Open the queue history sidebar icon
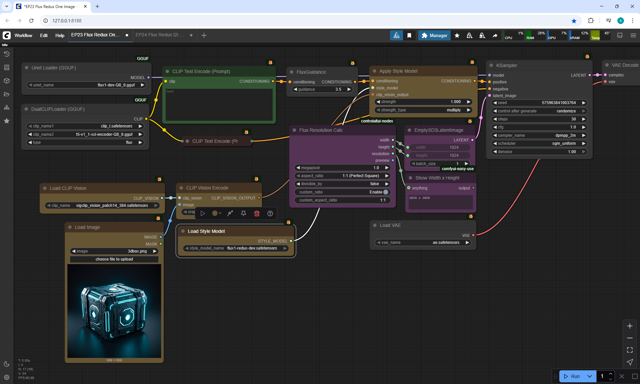Image resolution: width=640 pixels, height=384 pixels. (7, 54)
